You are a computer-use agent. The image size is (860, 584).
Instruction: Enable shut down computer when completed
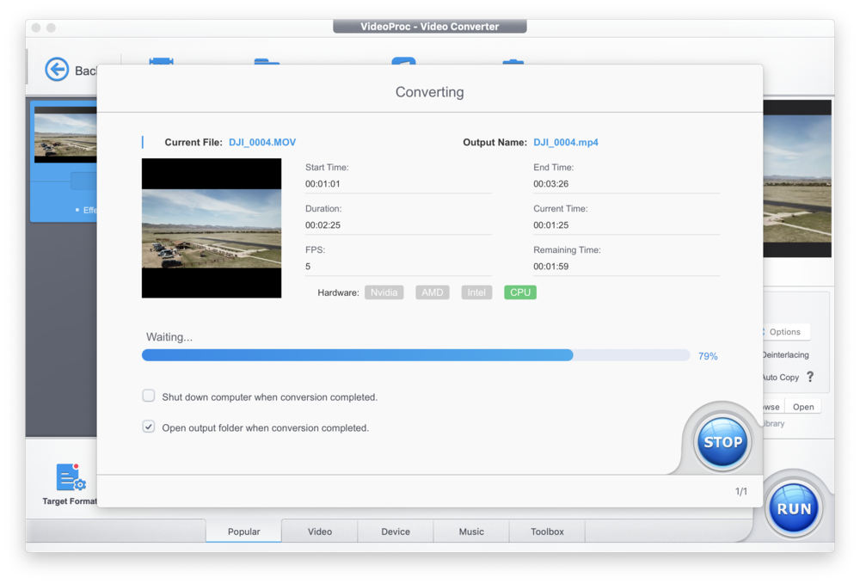[149, 396]
